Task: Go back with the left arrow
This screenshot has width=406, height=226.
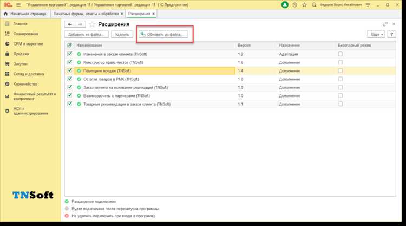Action: pos(70,24)
